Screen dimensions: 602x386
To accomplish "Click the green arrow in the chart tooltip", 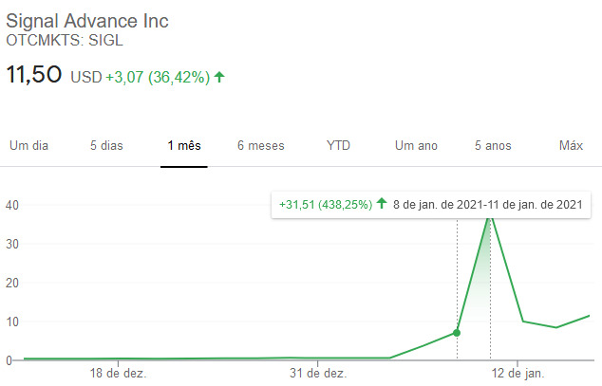I will tap(382, 203).
